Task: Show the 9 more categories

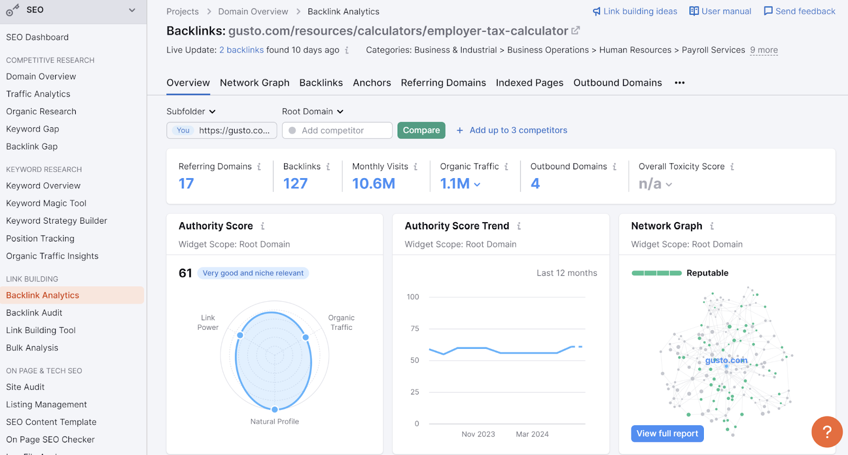Action: [x=764, y=50]
